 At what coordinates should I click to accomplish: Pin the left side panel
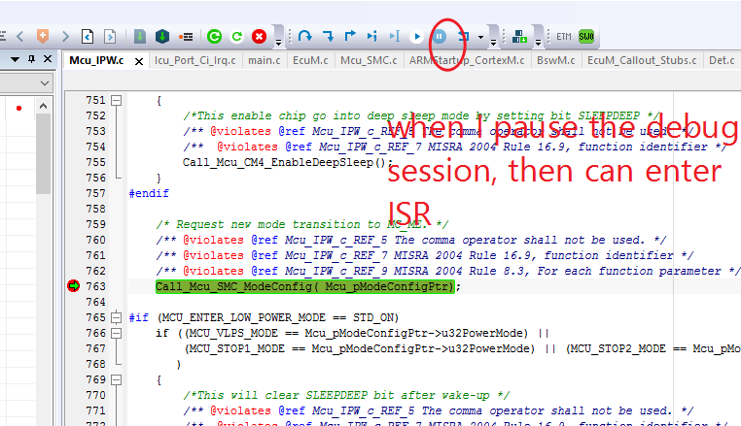32,59
